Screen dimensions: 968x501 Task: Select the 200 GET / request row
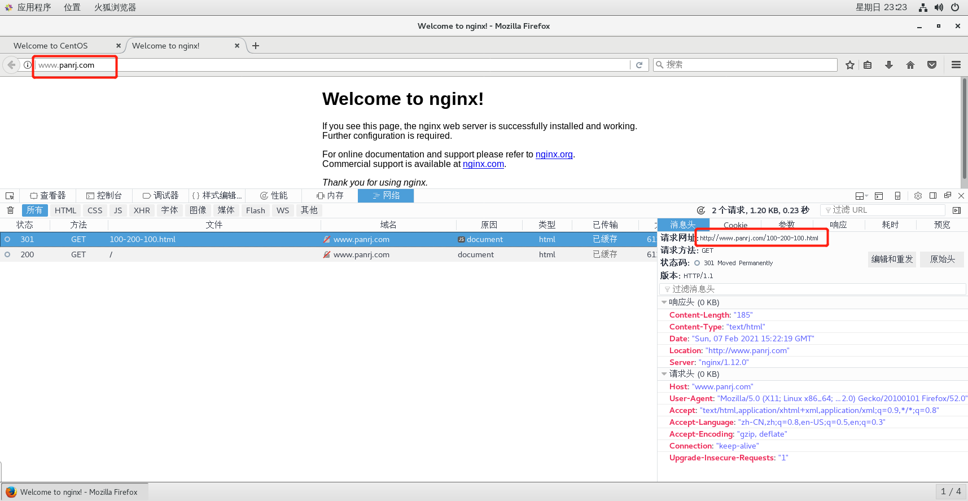point(328,254)
